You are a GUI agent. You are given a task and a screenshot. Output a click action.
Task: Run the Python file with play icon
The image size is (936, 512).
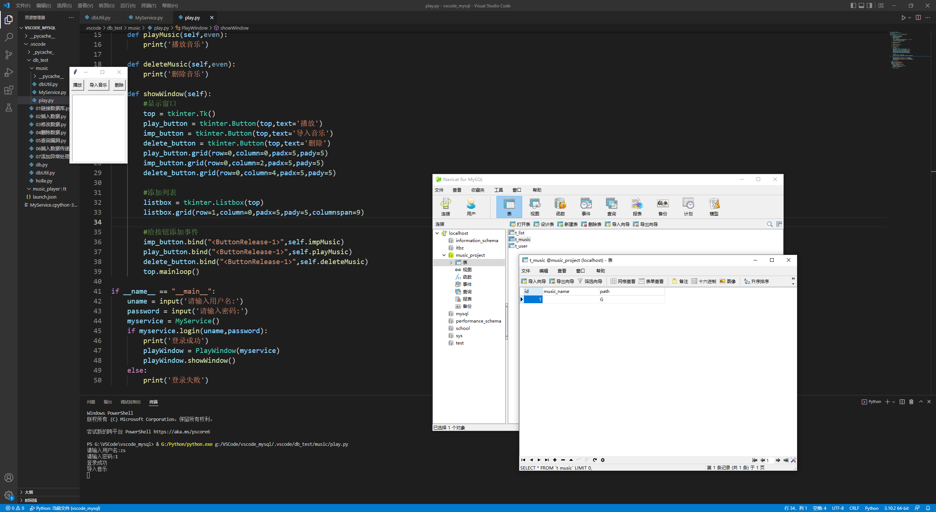(x=903, y=18)
